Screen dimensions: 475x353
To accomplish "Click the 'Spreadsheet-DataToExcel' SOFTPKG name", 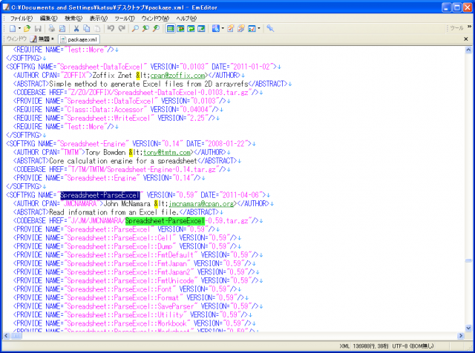I will [x=102, y=67].
